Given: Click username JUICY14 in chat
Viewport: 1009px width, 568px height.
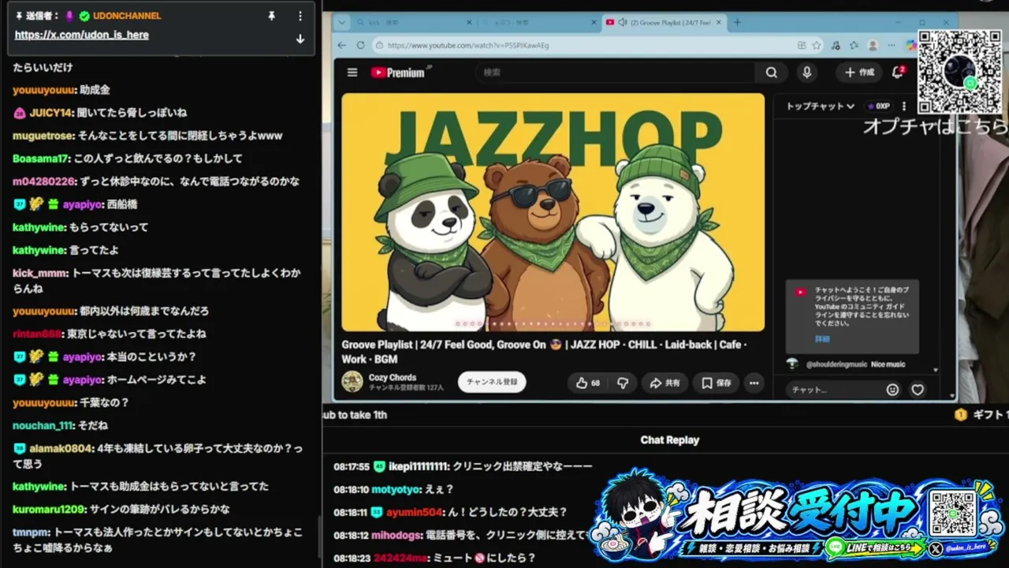Looking at the screenshot, I should [50, 113].
